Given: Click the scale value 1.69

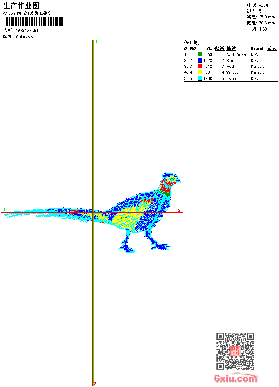Looking at the screenshot, I should click(x=263, y=29).
